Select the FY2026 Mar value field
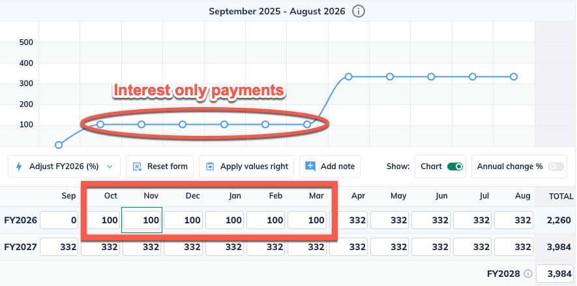This screenshot has width=577, height=286. point(307,221)
